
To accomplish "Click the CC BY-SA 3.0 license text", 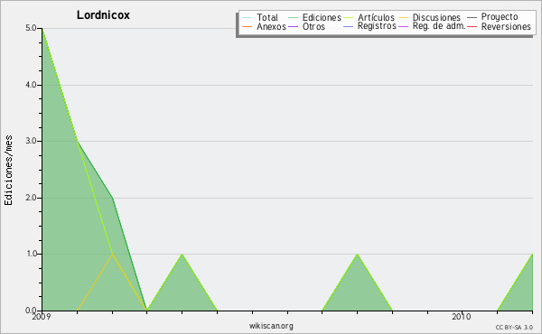I will (514, 327).
